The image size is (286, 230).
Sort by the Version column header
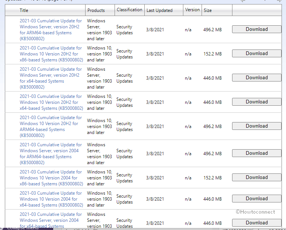pos(192,10)
